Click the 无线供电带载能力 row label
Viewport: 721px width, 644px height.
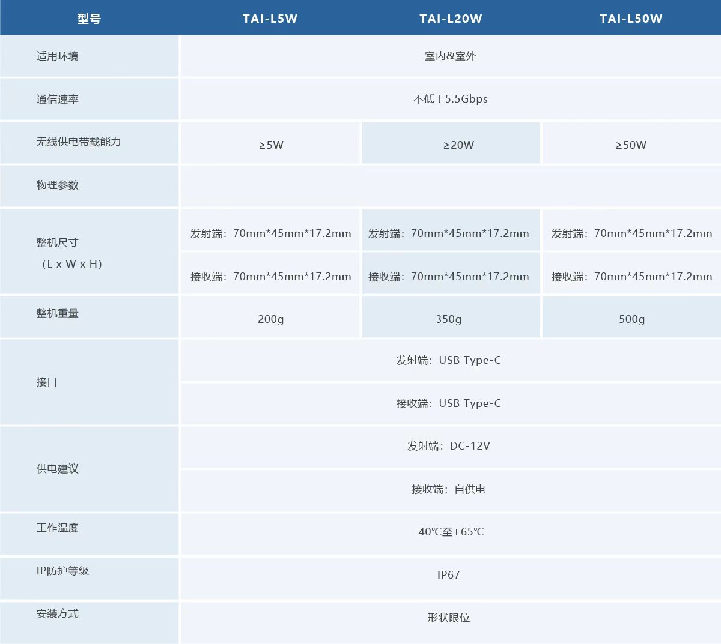tap(79, 142)
